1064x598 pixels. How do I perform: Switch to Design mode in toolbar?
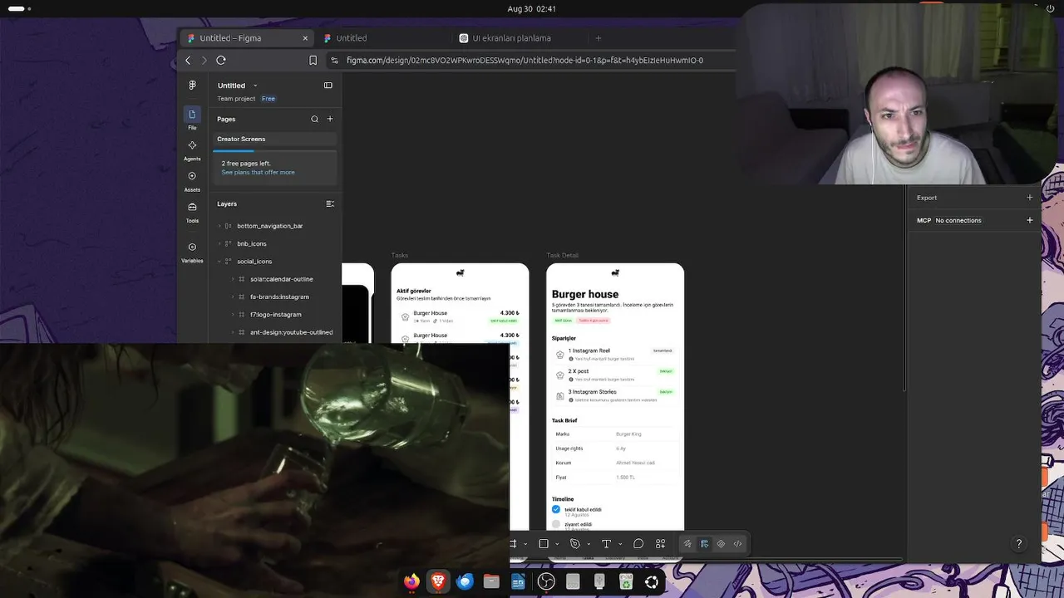704,544
